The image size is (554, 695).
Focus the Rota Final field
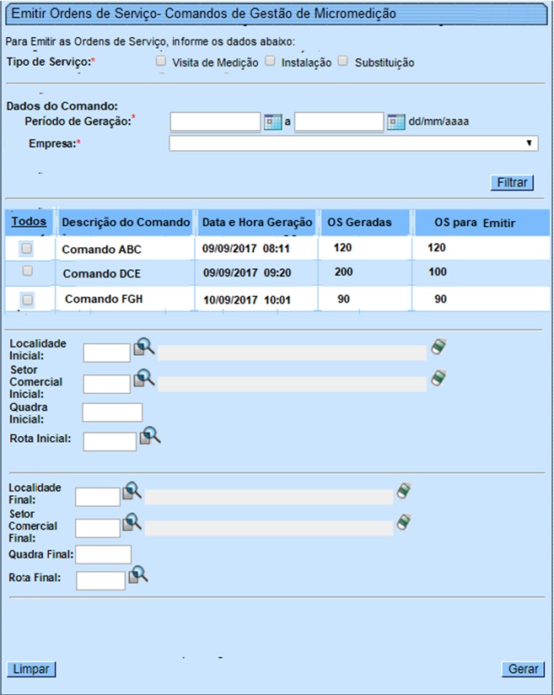coord(100,580)
